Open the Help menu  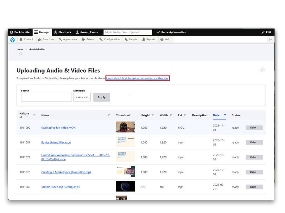(x=165, y=39)
